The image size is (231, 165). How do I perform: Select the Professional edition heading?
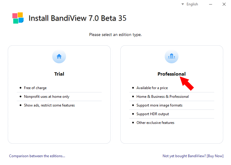tap(171, 74)
